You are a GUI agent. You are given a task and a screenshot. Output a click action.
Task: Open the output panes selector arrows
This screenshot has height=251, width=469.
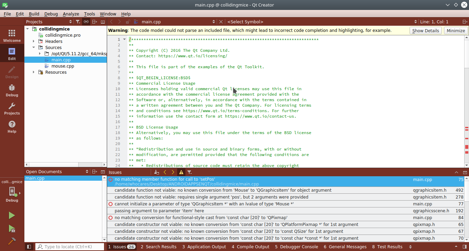(x=411, y=247)
